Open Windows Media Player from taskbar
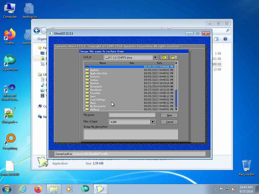 (x=69, y=189)
